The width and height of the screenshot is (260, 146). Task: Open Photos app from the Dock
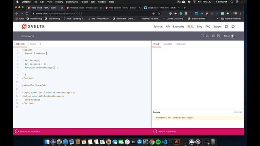[108, 142]
